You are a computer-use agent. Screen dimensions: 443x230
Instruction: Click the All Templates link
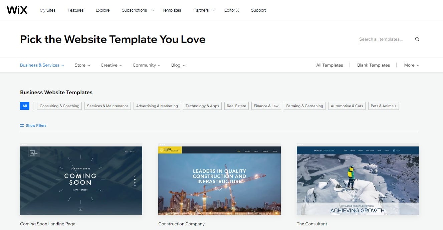(329, 65)
